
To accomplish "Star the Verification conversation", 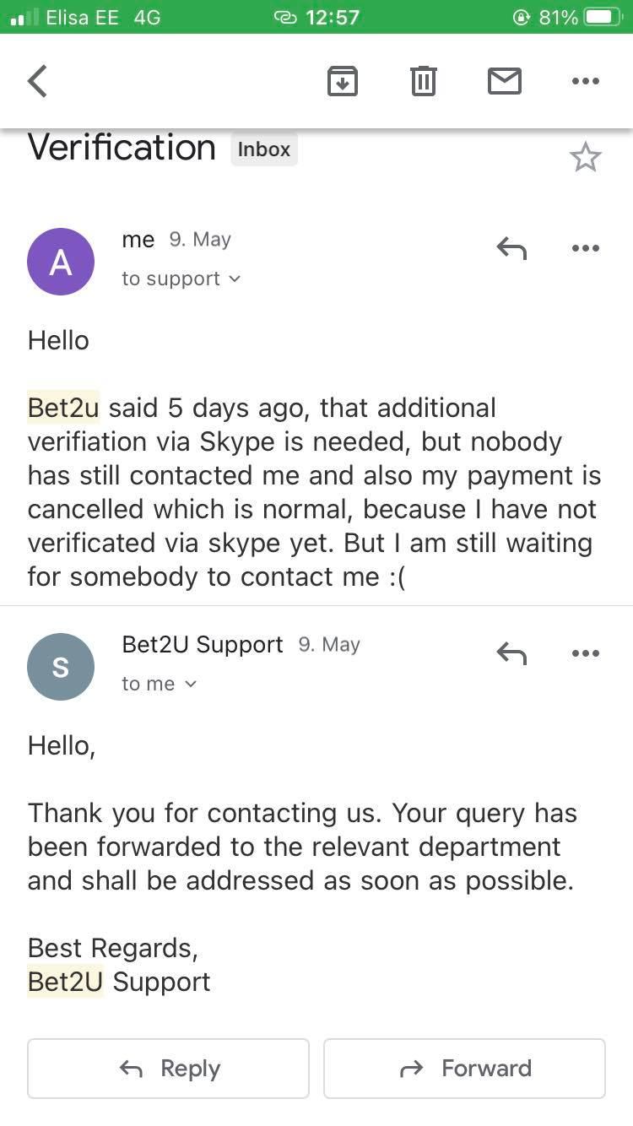I will (585, 158).
